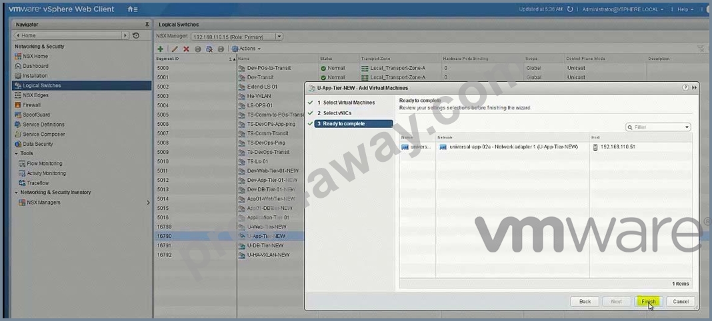Image resolution: width=712 pixels, height=321 pixels.
Task: Open the Filter dropdown arrow in dialog
Action: (x=687, y=127)
